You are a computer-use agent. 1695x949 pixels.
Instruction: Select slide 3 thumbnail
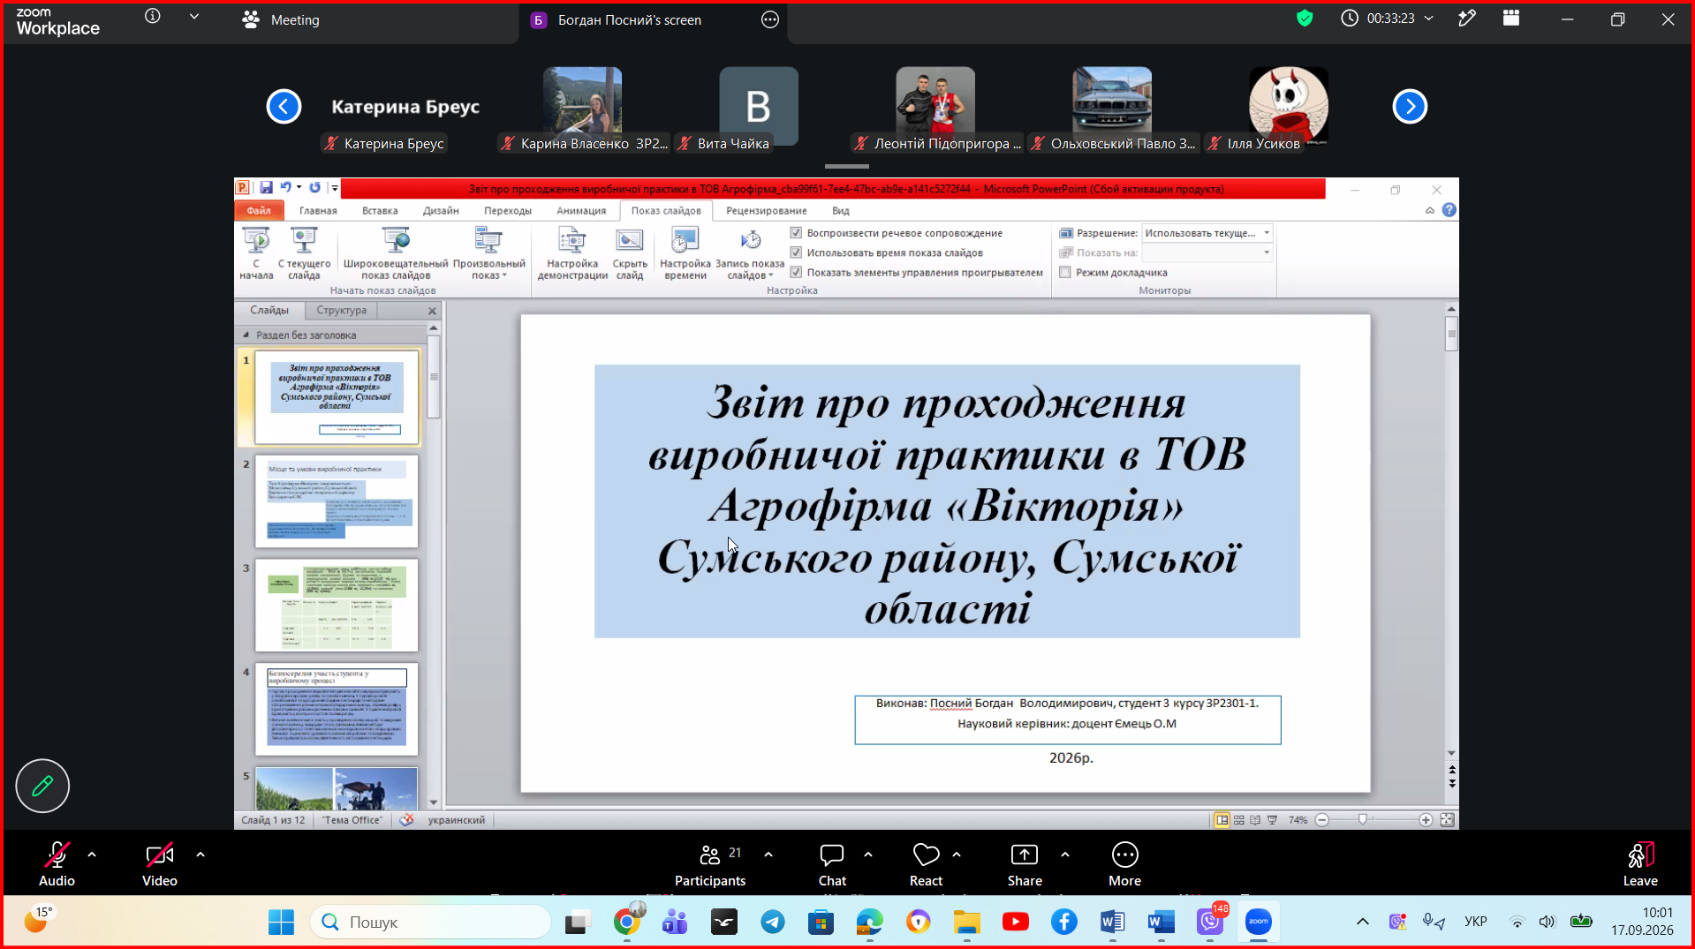point(337,606)
